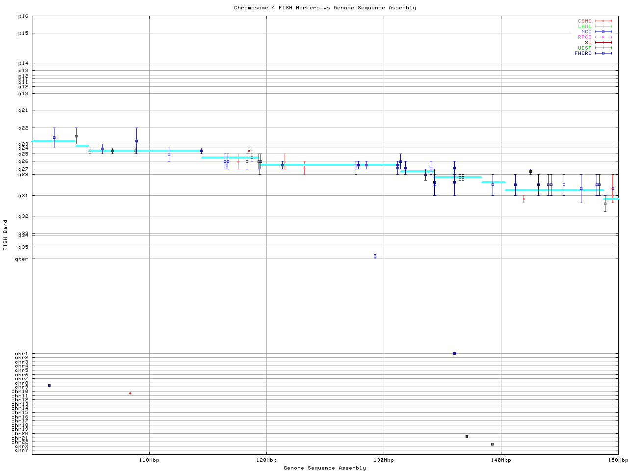Viewport: 628px width, 471px height.
Task: Click the NCI blue square legend marker
Action: [603, 32]
